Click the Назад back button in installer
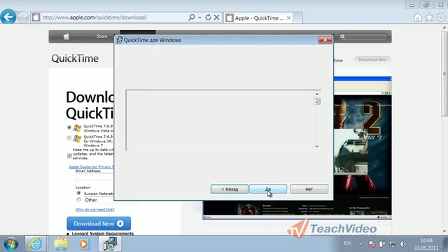 coord(230,189)
